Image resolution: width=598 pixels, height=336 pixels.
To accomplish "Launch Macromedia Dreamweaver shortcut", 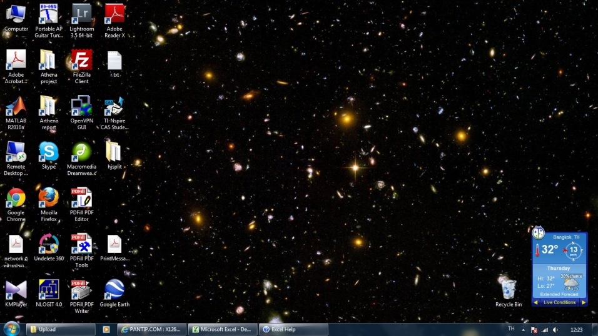I will point(81,159).
